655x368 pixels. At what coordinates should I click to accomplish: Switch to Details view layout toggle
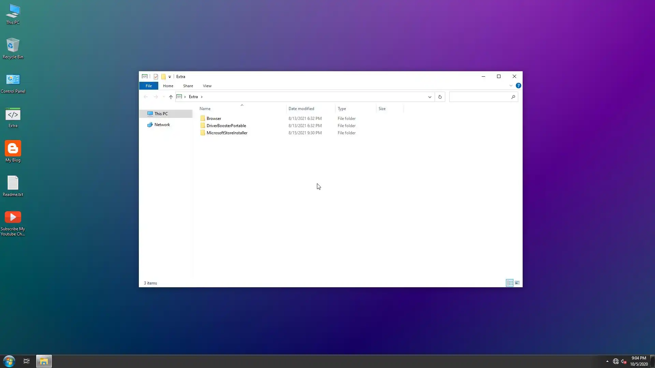pos(509,283)
